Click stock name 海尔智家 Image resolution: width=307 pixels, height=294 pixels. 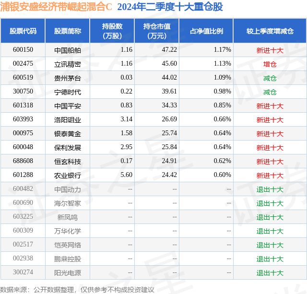click(68, 203)
